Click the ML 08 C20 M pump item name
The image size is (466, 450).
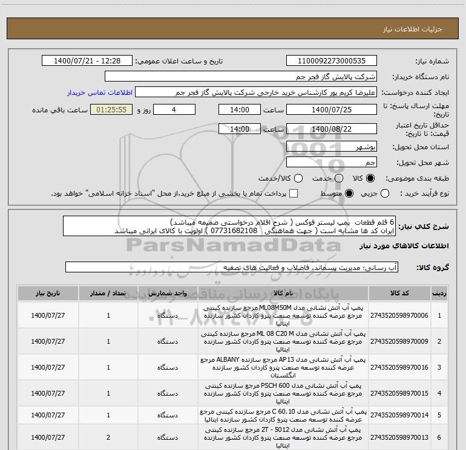click(283, 341)
